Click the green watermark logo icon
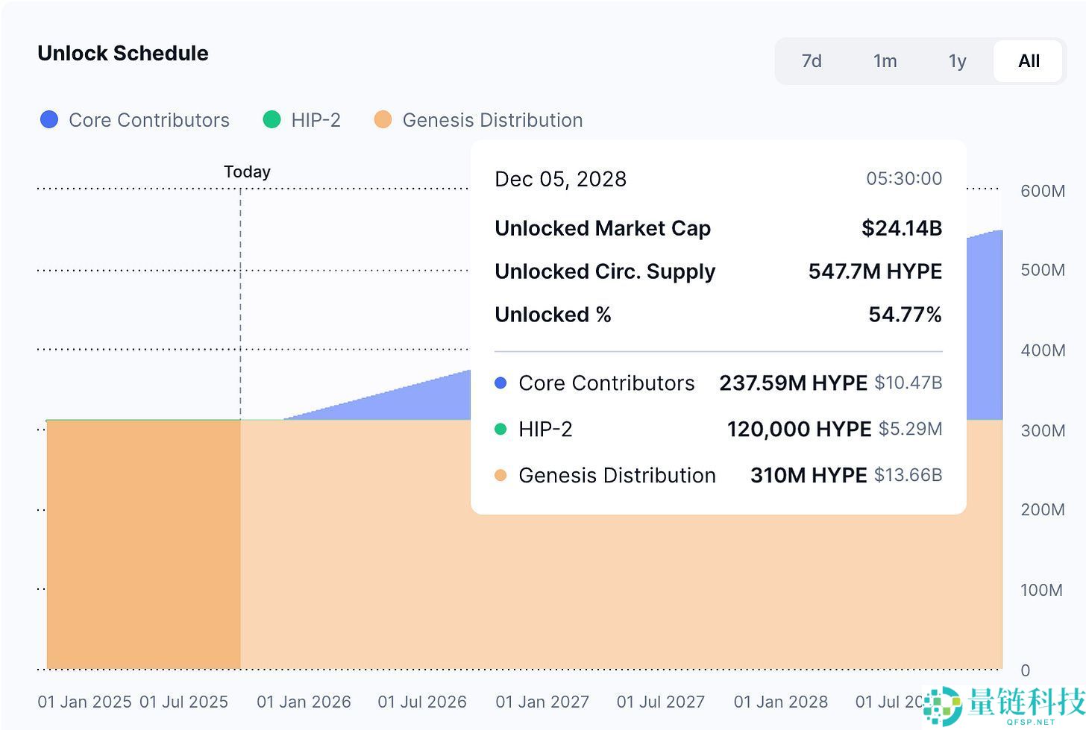The height and width of the screenshot is (730, 1086). pyautogui.click(x=942, y=705)
